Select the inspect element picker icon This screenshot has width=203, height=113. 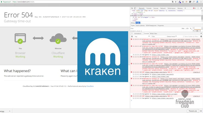coord(132,8)
